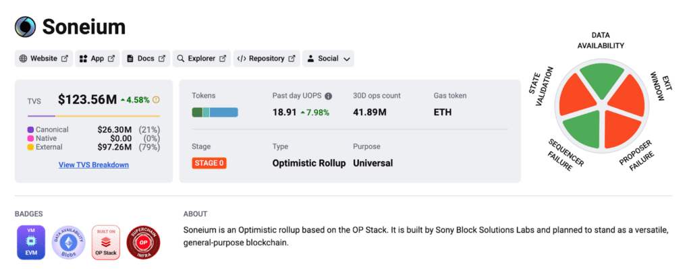Click the Past day UOPS info icon

[x=329, y=96]
